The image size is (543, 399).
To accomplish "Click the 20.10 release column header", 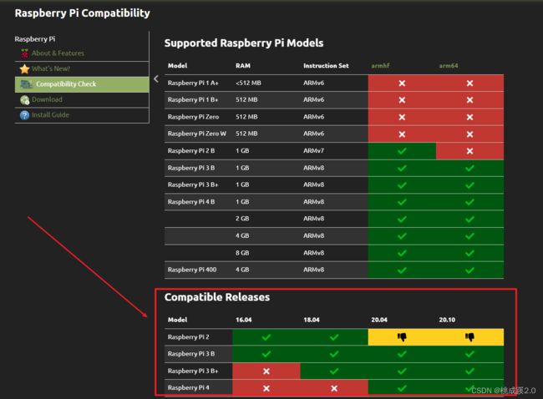I will [x=447, y=320].
